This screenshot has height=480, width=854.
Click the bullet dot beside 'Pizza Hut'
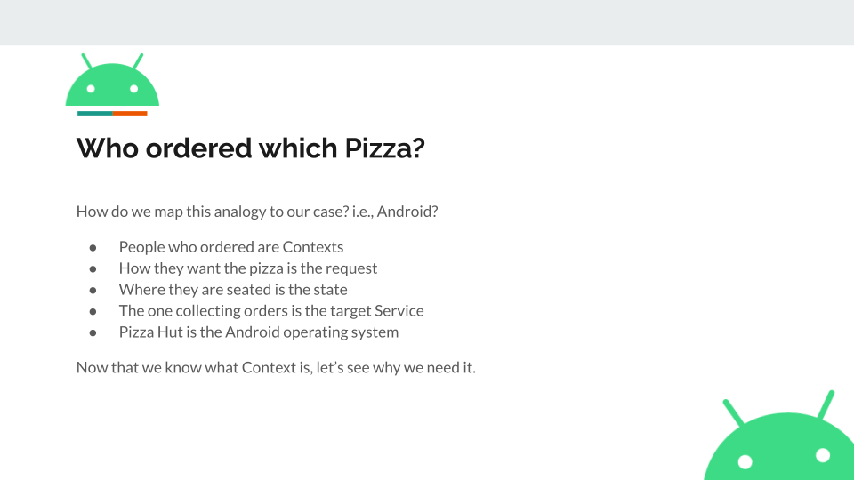point(93,332)
